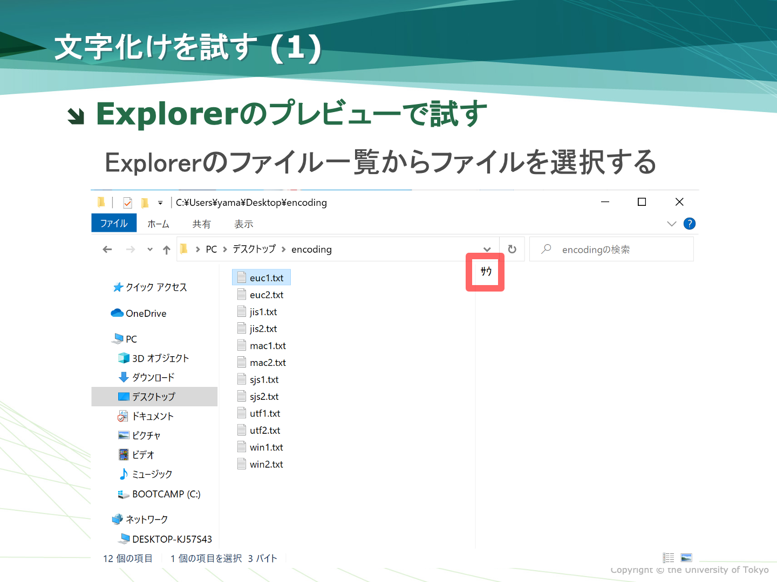This screenshot has height=582, width=777.
Task: Select the jis1.txt file
Action: (257, 311)
